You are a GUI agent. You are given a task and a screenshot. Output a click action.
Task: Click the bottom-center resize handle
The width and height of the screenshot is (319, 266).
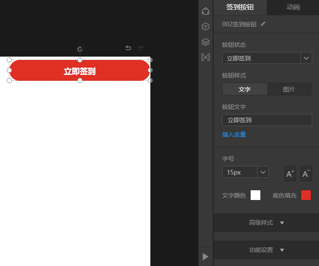tap(80, 80)
